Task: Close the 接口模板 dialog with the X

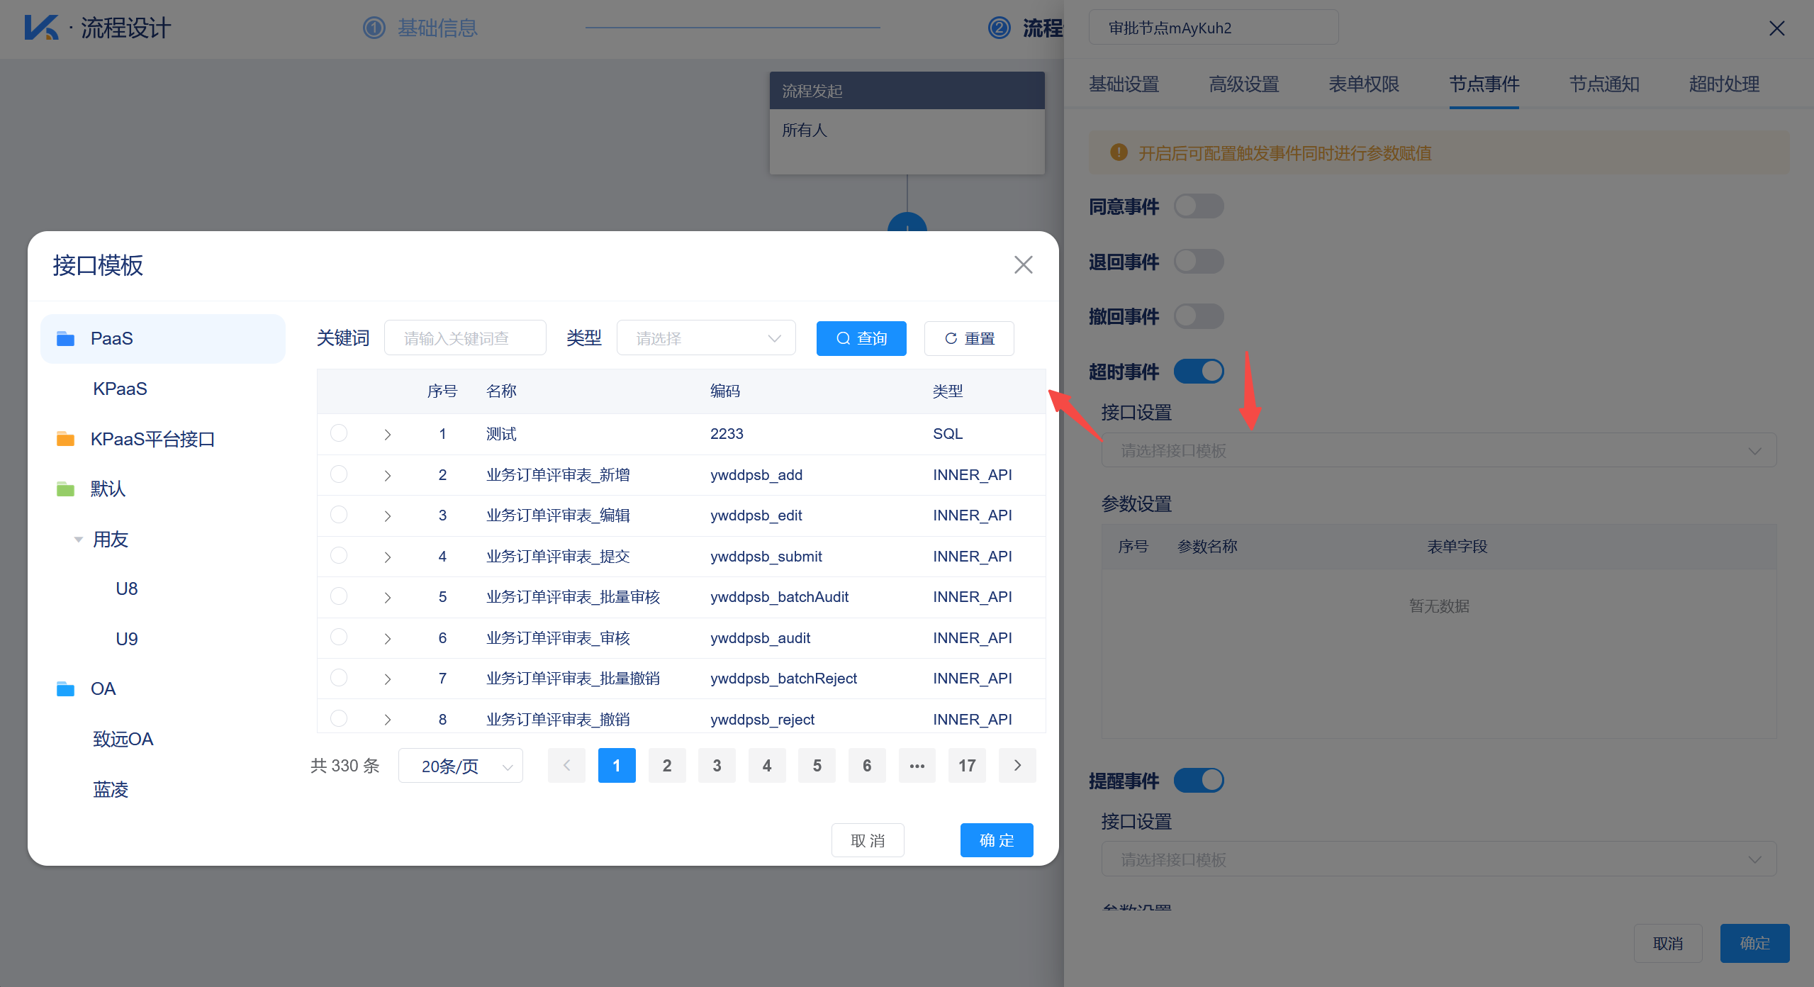Action: point(1023,264)
